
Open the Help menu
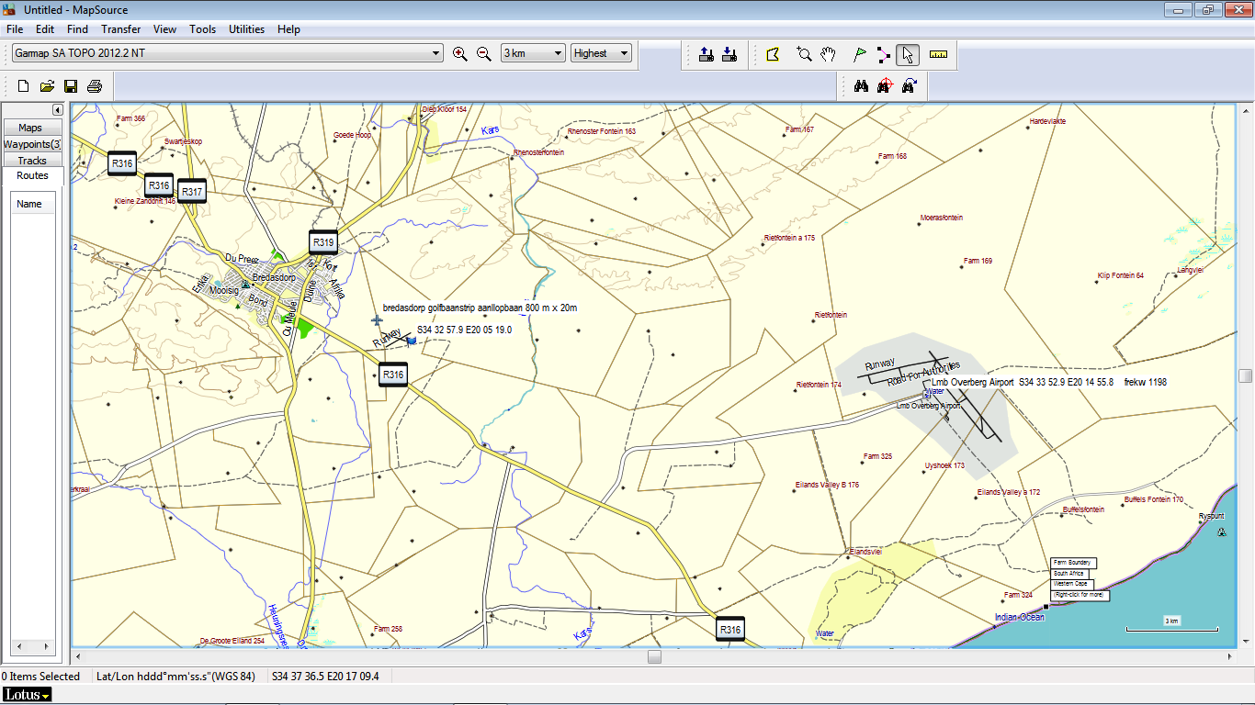tap(288, 29)
